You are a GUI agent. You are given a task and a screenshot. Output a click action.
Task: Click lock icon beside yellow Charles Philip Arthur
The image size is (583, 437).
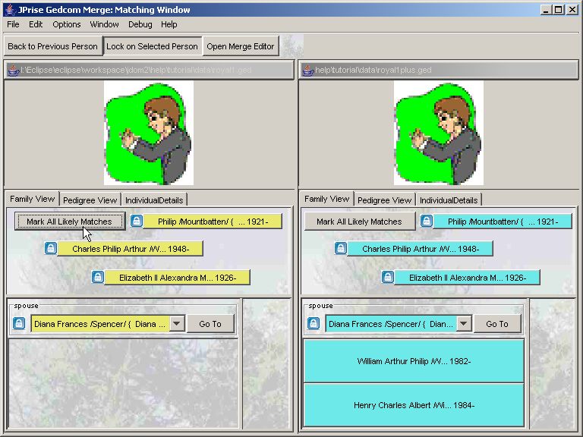[x=50, y=249]
